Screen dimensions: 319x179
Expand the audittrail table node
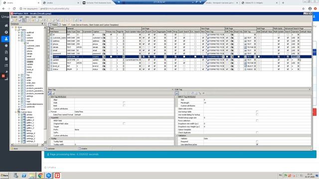point(19,32)
